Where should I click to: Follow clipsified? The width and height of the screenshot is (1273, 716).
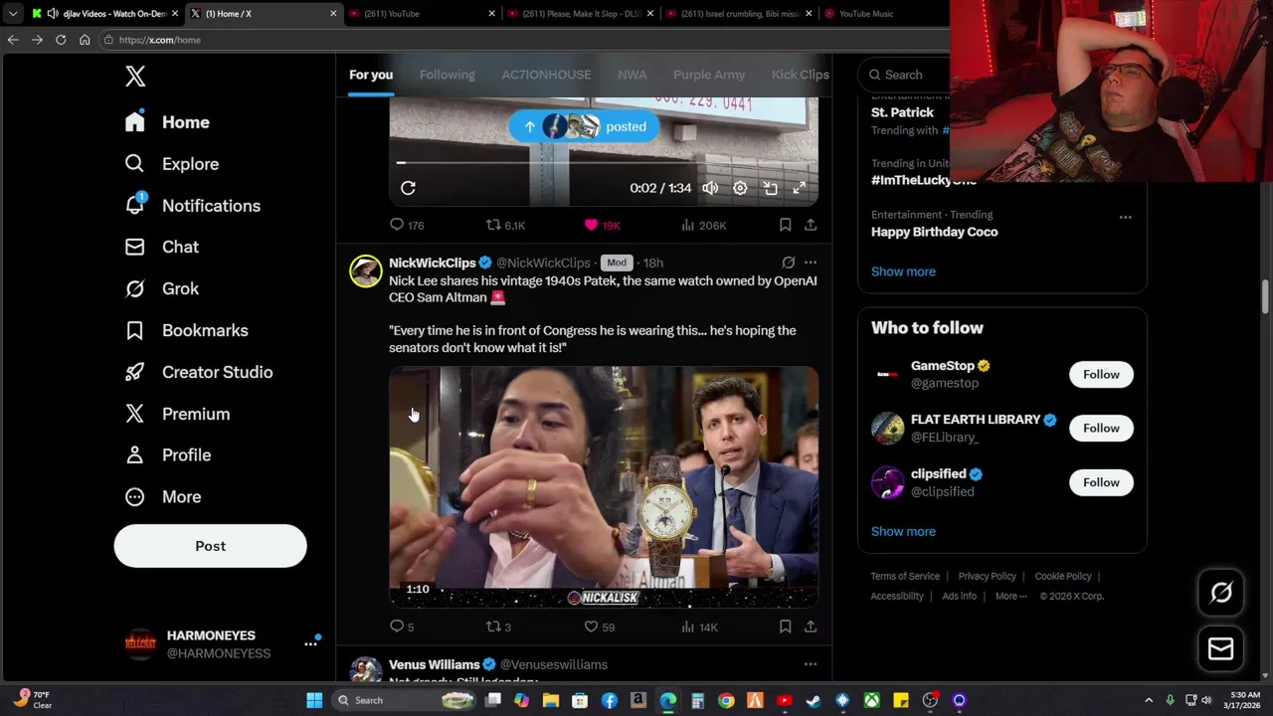point(1101,482)
